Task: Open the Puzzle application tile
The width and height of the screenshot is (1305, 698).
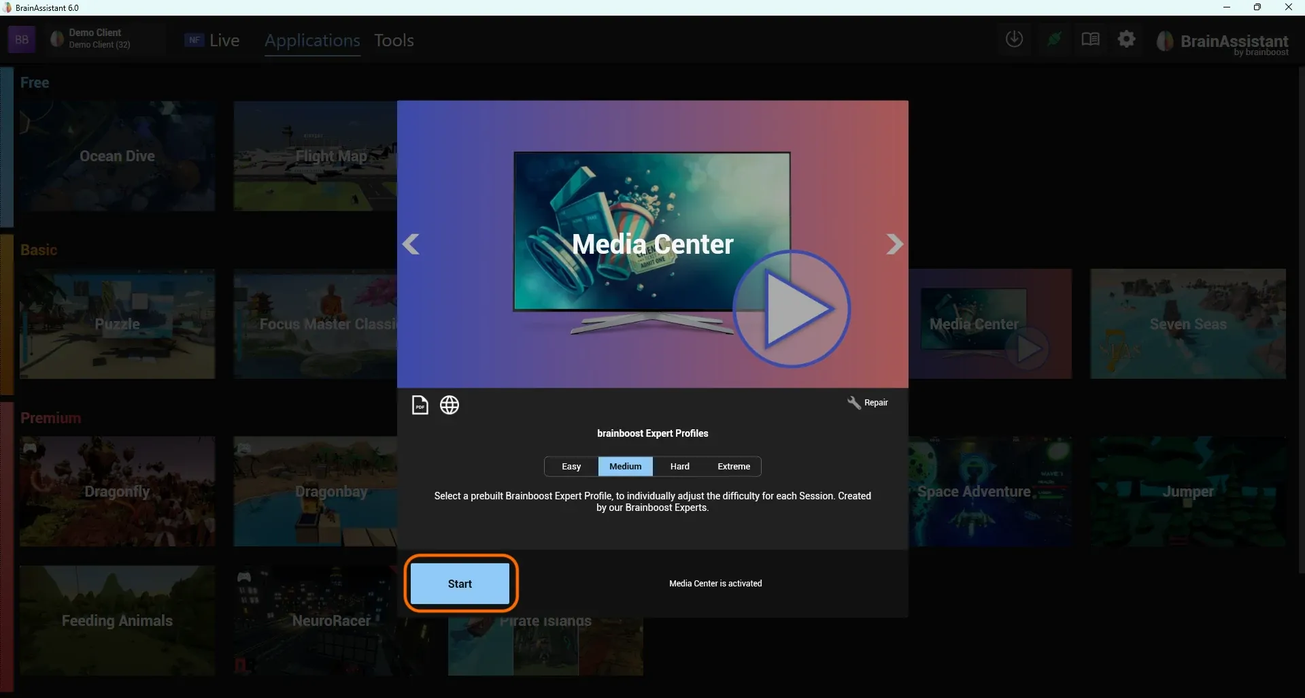Action: 117,324
